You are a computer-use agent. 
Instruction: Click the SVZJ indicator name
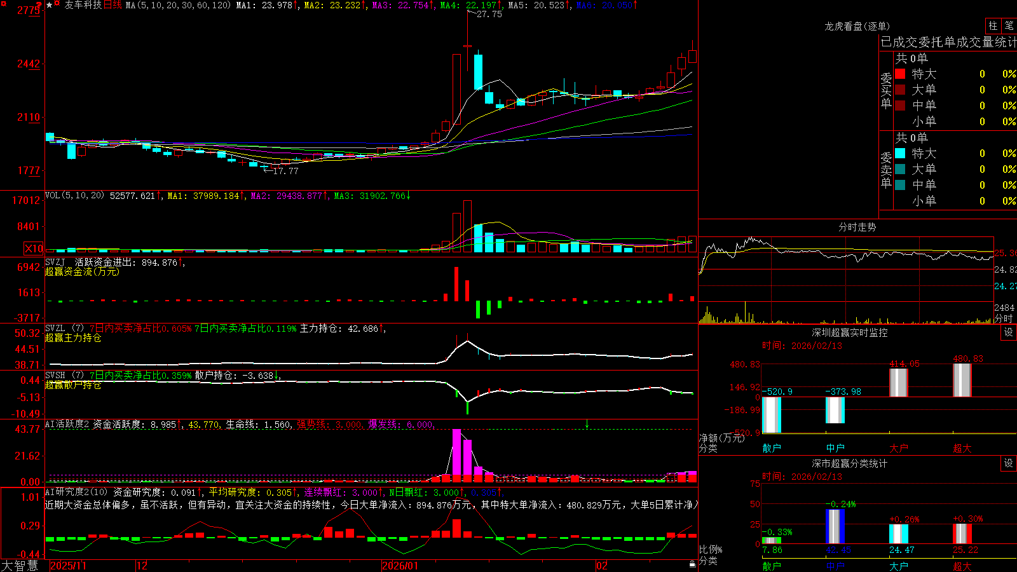pyautogui.click(x=55, y=262)
